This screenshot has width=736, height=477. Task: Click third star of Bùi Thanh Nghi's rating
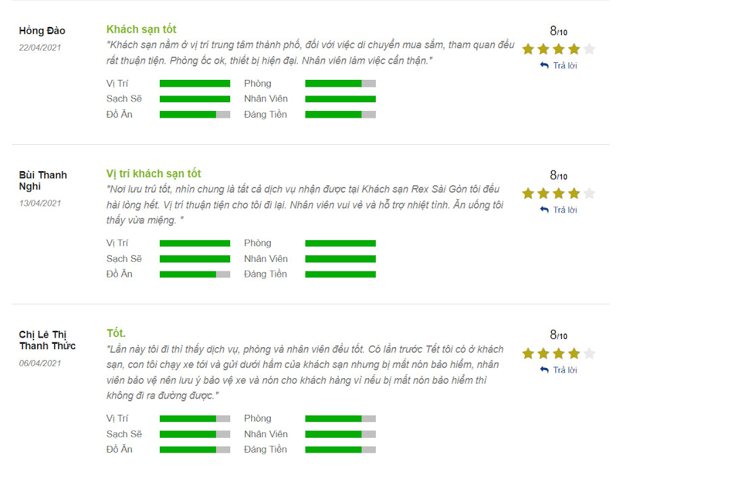(x=559, y=194)
